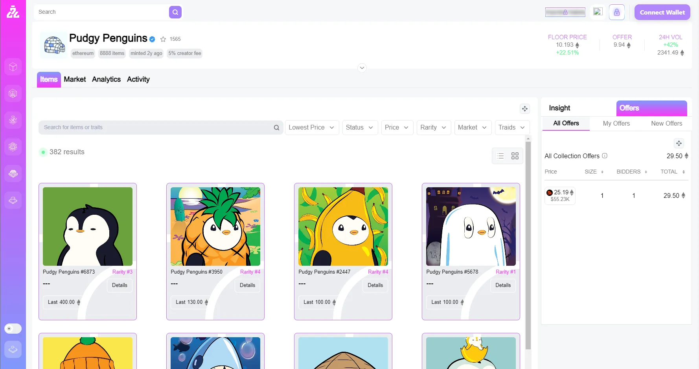Open the pineapple penguin #3950 image
Viewport: 699px width, 369px height.
[215, 227]
